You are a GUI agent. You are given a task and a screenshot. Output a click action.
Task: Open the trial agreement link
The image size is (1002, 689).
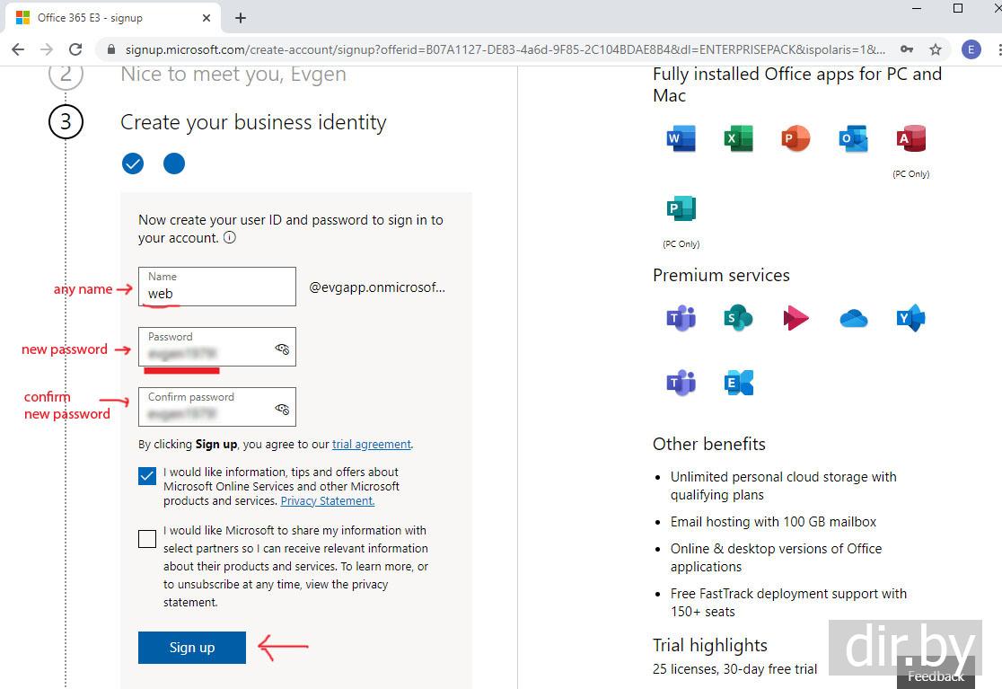[x=372, y=444]
